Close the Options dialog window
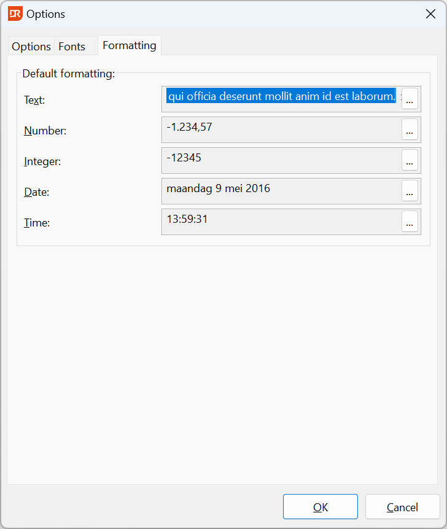 click(430, 14)
